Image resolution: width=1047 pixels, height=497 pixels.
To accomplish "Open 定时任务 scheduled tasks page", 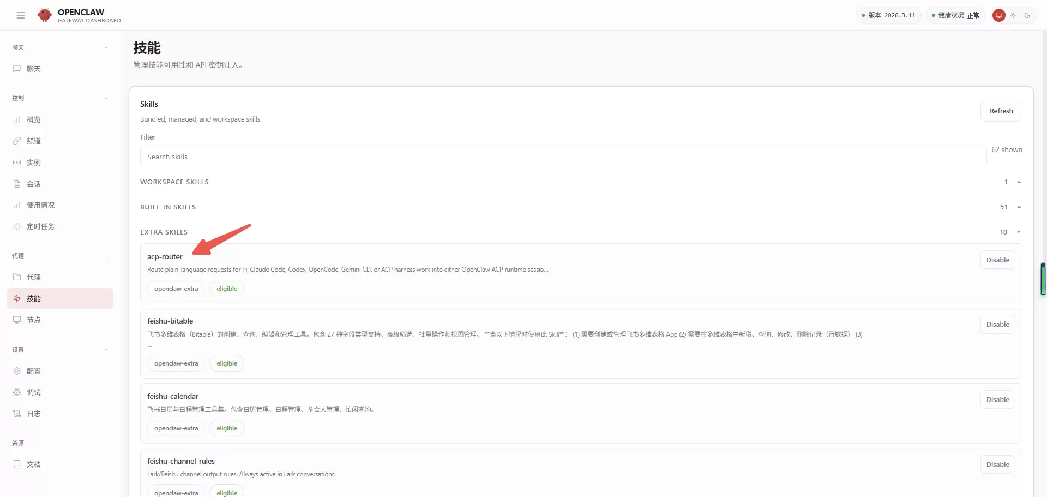I will [40, 226].
